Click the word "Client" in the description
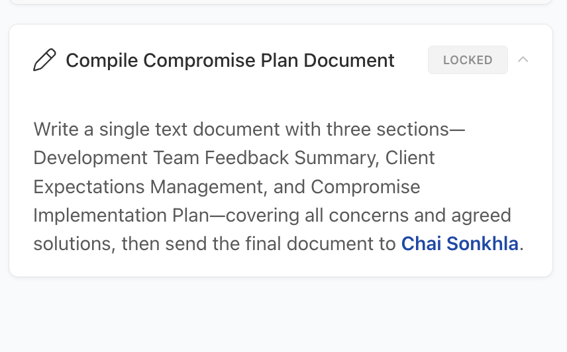Viewport: 567px width, 352px height. coord(410,157)
